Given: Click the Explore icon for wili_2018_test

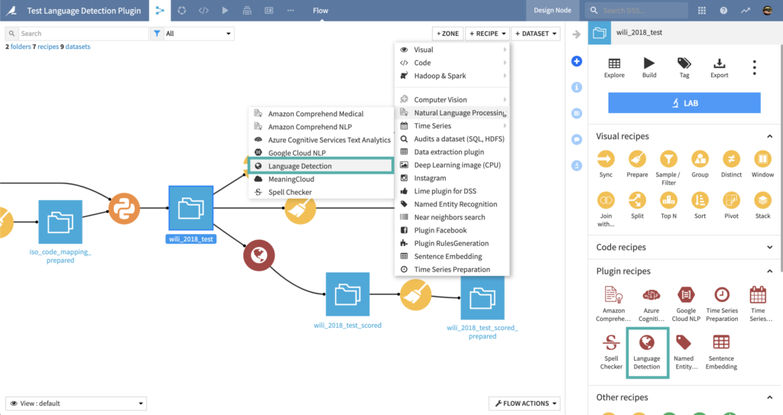Looking at the screenshot, I should coord(614,68).
